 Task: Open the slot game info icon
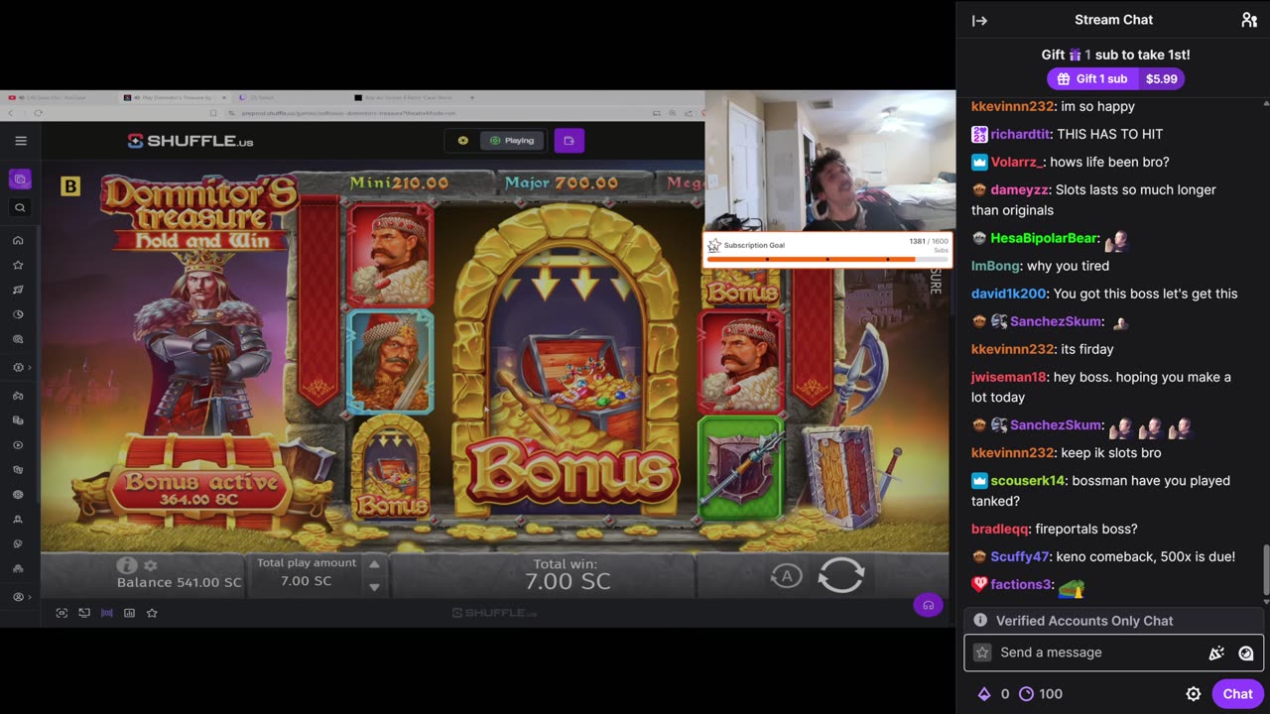coord(126,565)
